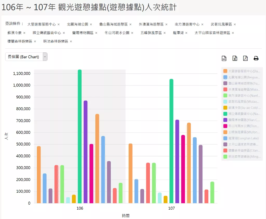The image size is (266, 219).
Task: Click the 500,000 value on the vertical axis
Action: (x=23, y=144)
